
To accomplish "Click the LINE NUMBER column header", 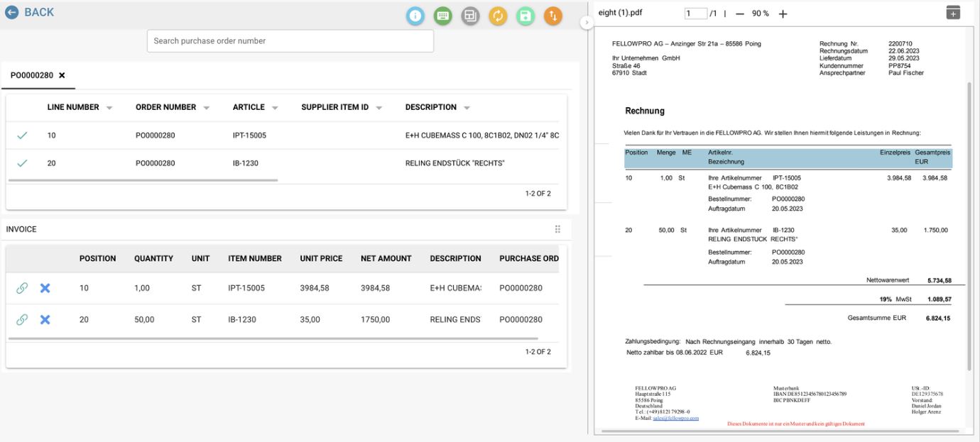I will [x=73, y=107].
